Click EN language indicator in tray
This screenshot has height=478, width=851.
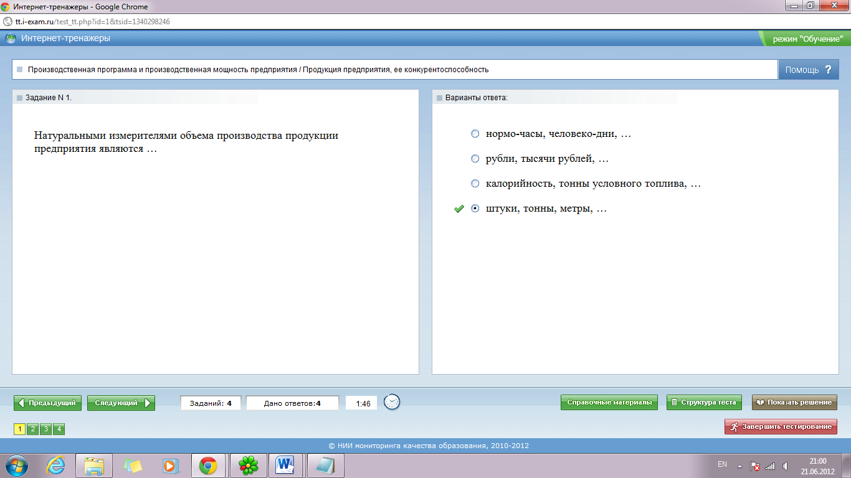(722, 464)
